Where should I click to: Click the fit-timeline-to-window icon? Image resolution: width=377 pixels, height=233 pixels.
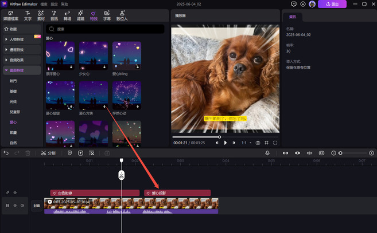click(321, 153)
